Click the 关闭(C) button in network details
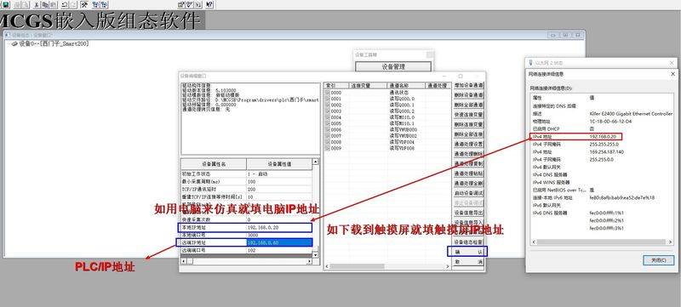Screen dimensions: 681x307 (658, 260)
